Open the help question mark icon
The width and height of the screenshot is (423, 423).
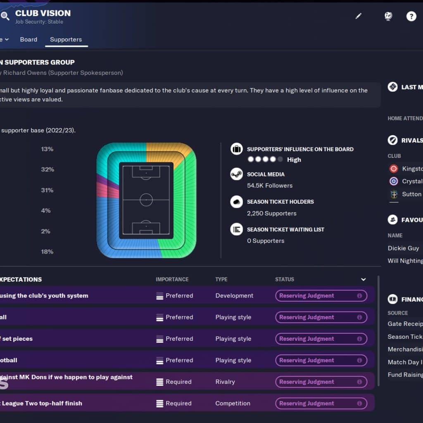pyautogui.click(x=411, y=16)
